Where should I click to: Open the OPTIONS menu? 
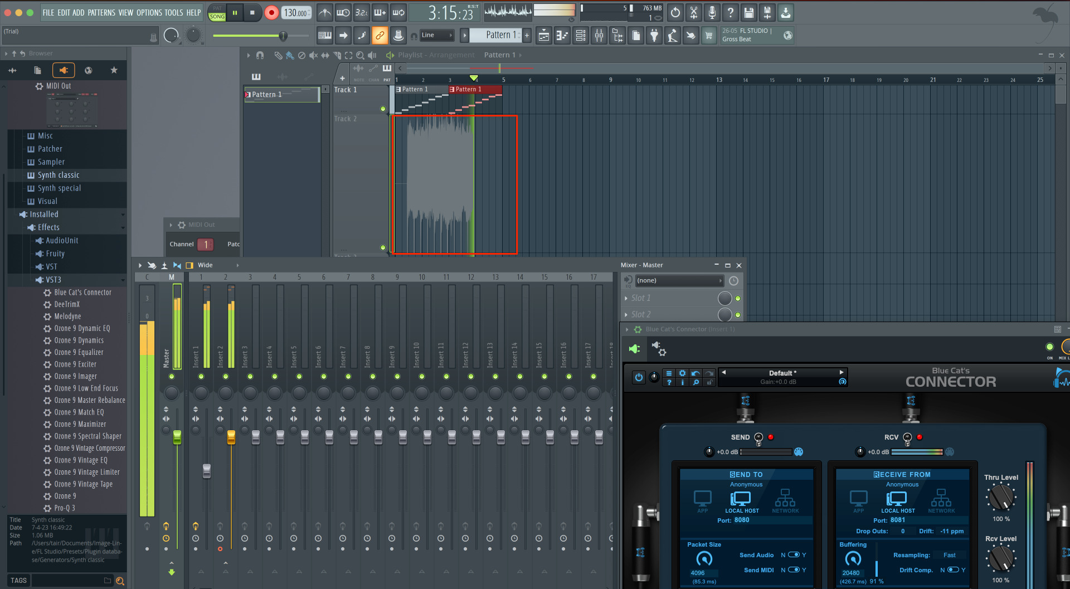pos(149,12)
